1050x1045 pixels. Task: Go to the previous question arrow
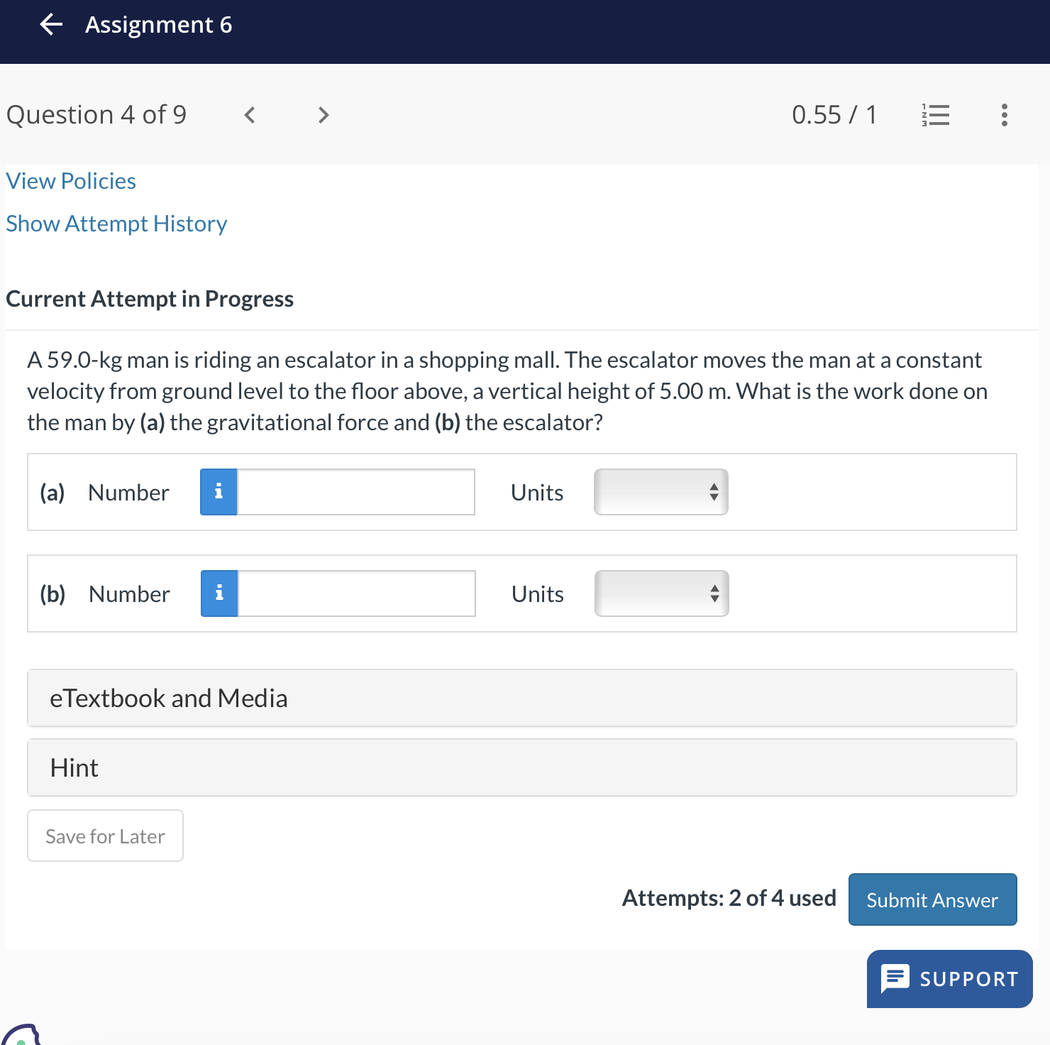250,115
